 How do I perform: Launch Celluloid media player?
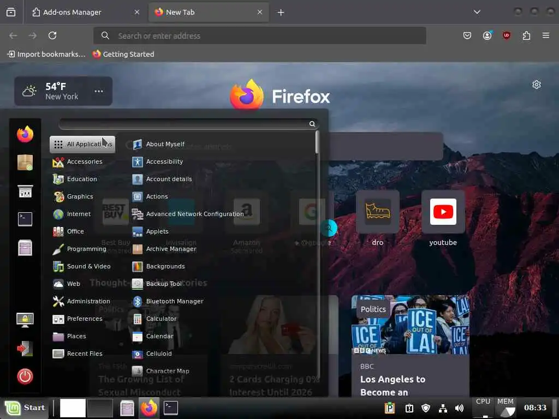[222, 354]
